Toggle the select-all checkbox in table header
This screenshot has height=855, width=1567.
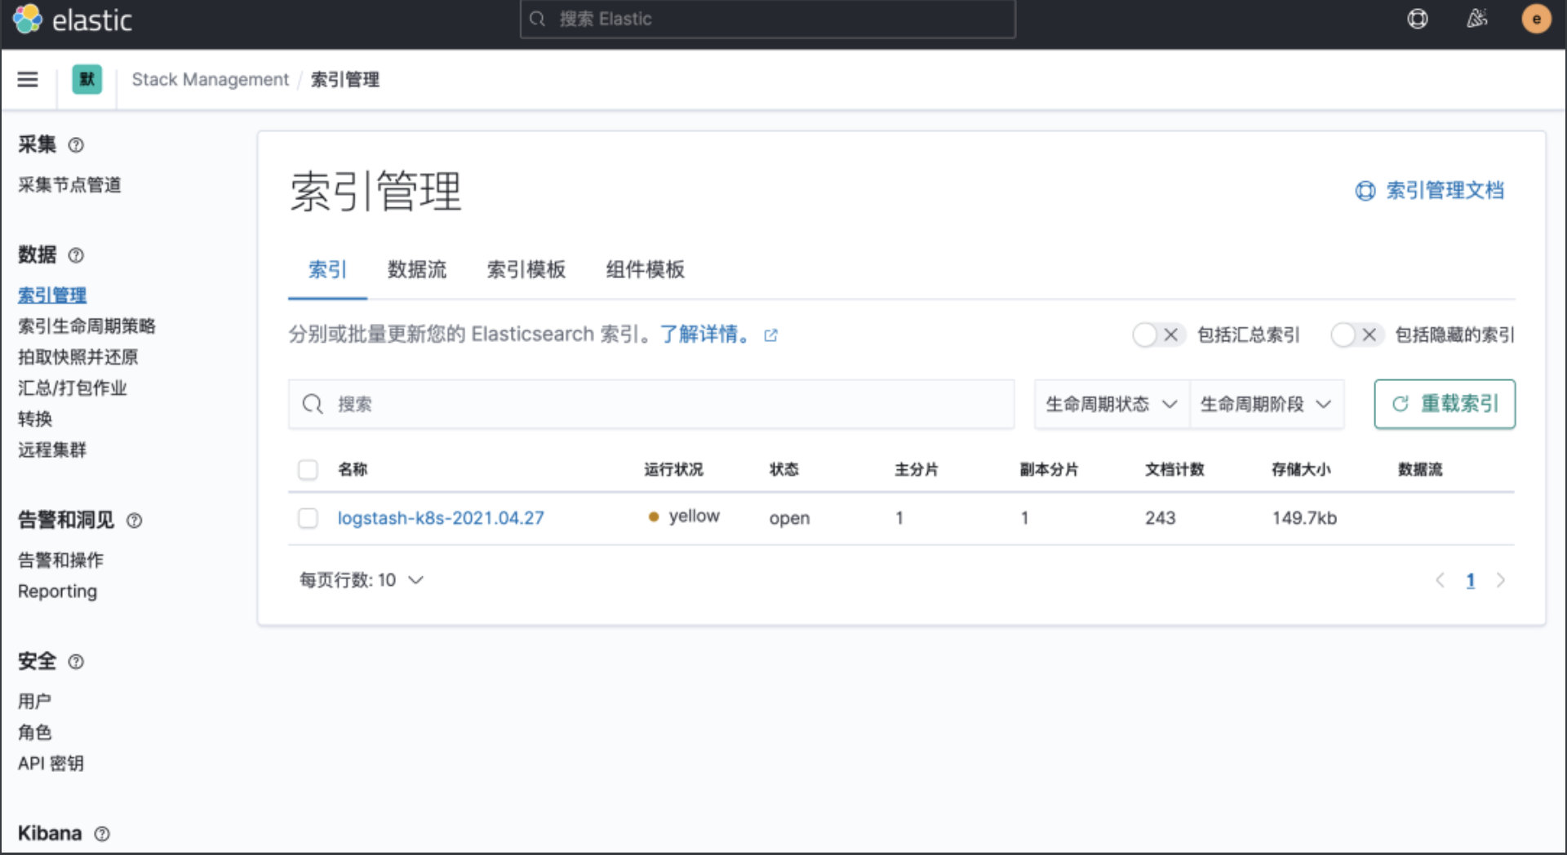pyautogui.click(x=308, y=470)
